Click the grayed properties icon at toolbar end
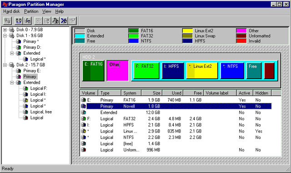This screenshot has width=291, height=173. click(x=72, y=20)
